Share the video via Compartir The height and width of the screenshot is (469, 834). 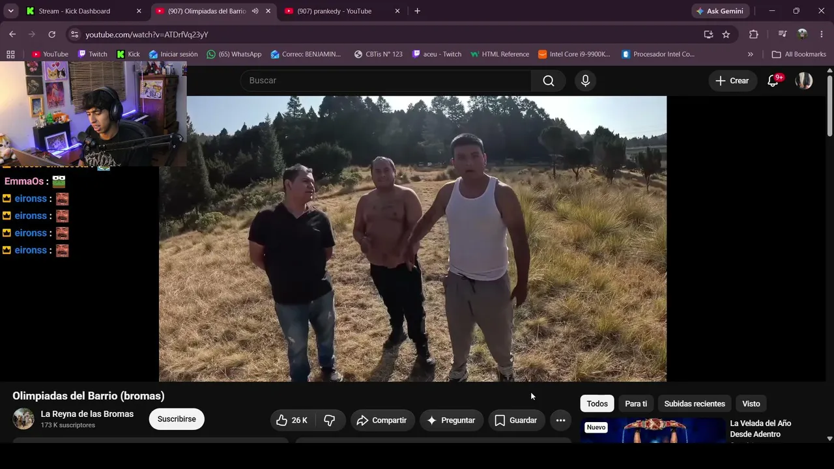coord(382,420)
